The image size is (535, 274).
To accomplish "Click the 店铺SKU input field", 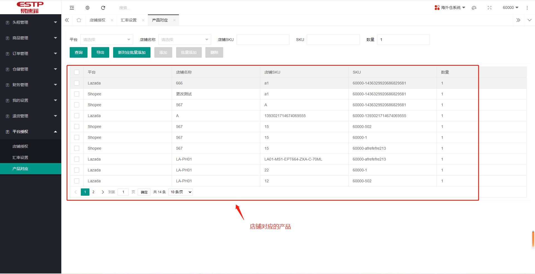I will tap(263, 40).
